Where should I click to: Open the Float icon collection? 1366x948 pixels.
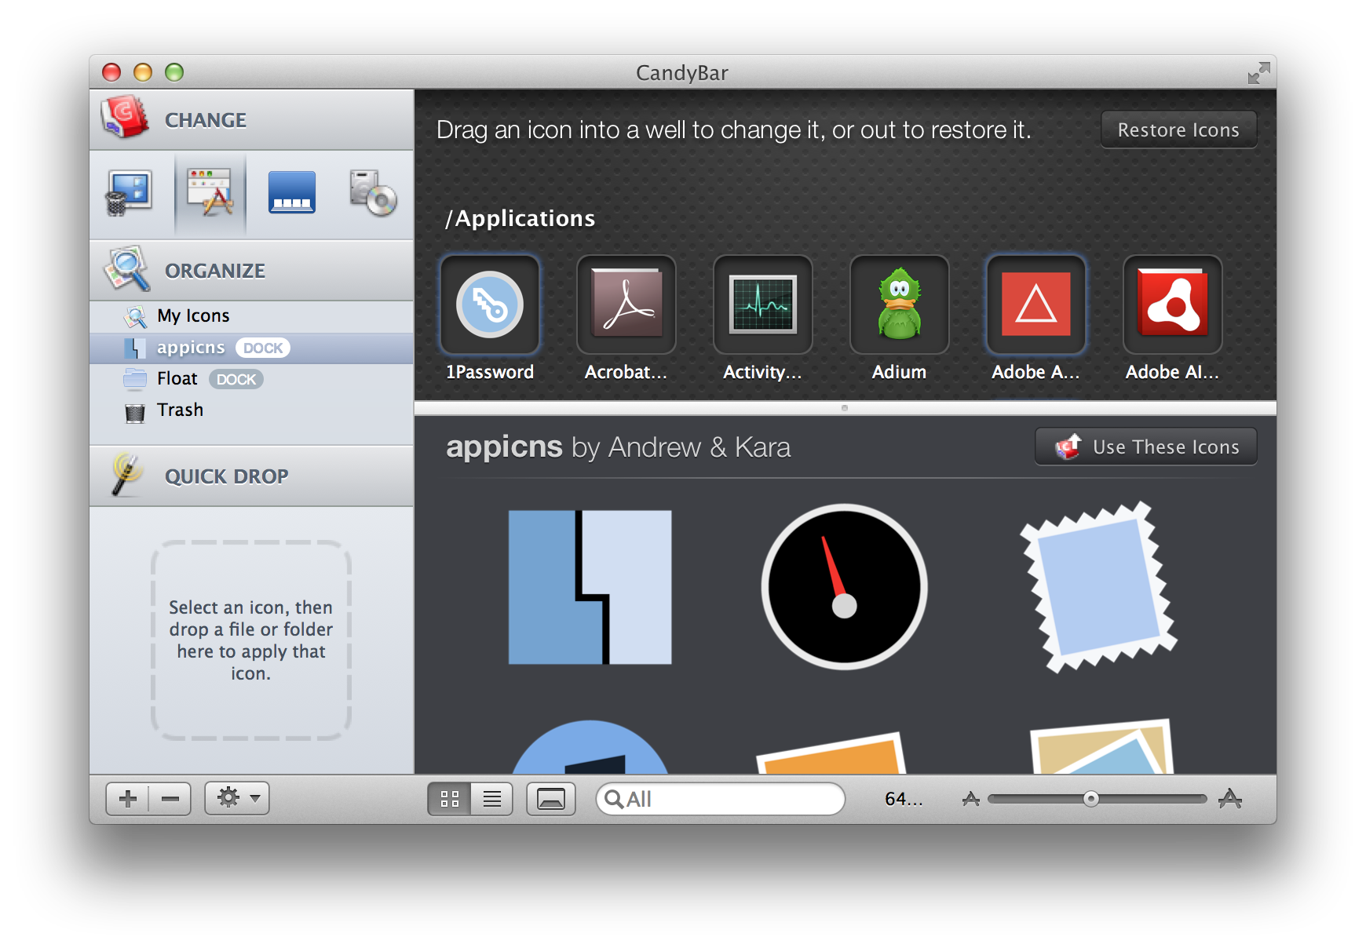click(177, 379)
